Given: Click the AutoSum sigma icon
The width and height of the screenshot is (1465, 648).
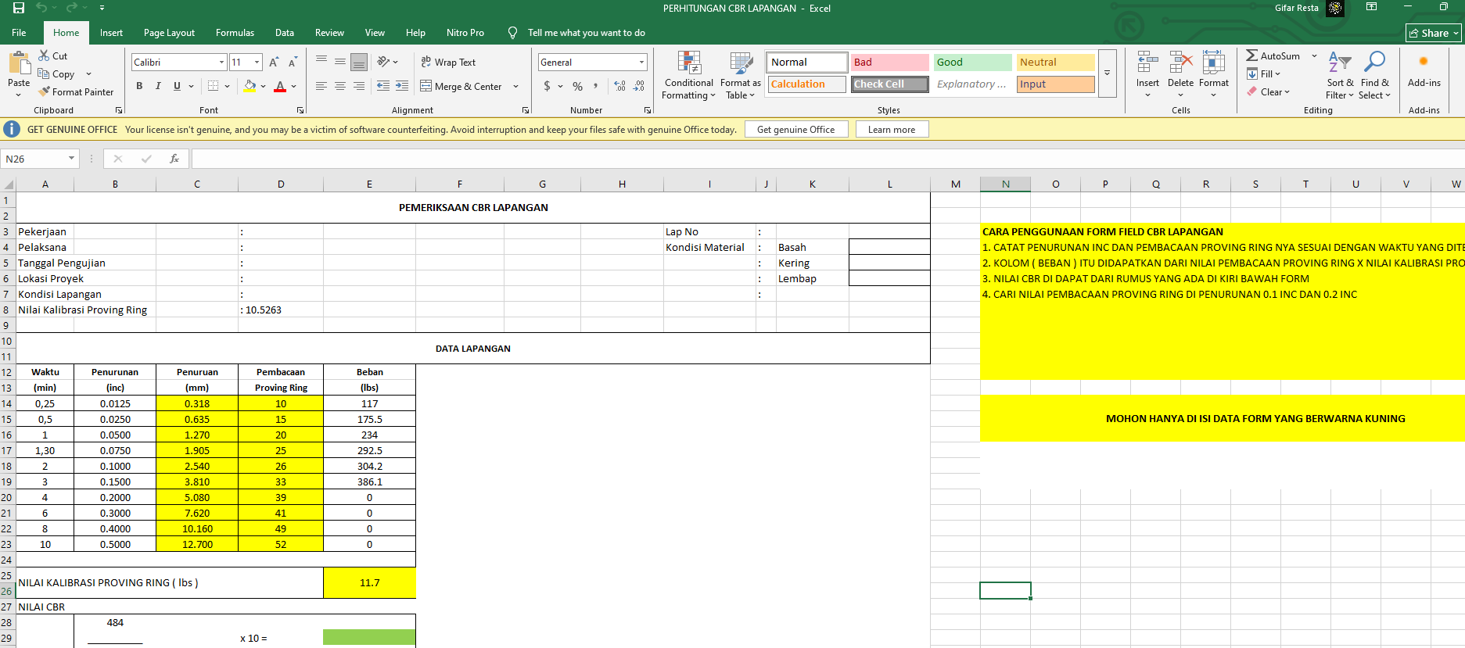Looking at the screenshot, I should [x=1252, y=55].
